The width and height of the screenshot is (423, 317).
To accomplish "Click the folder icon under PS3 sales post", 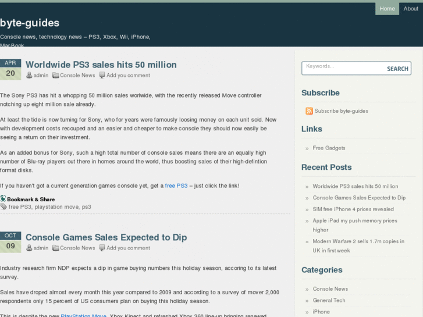I will (56, 75).
